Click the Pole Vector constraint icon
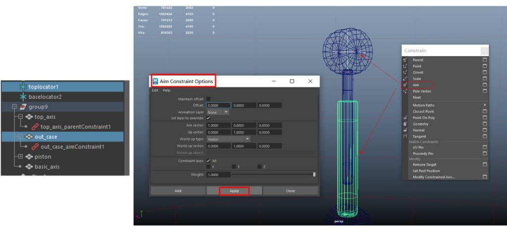The height and width of the screenshot is (233, 507). [405, 91]
